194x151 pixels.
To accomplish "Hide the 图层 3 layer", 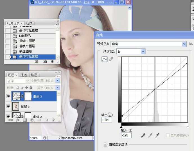I will coord(8,106).
